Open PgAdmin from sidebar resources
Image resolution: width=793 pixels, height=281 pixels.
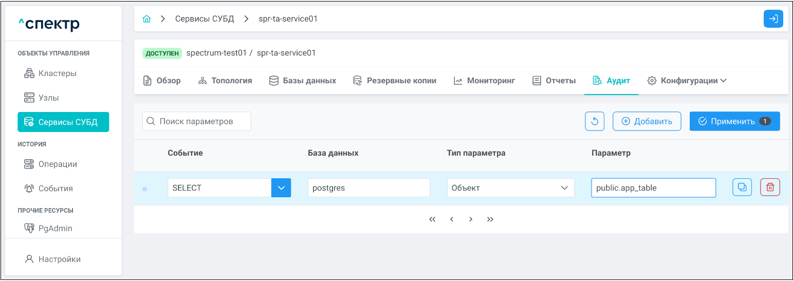point(55,228)
